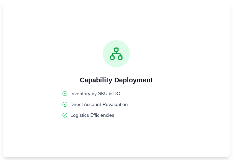The width and height of the screenshot is (235, 160).
Task: Click the word Capability in the heading
Action: [96, 80]
